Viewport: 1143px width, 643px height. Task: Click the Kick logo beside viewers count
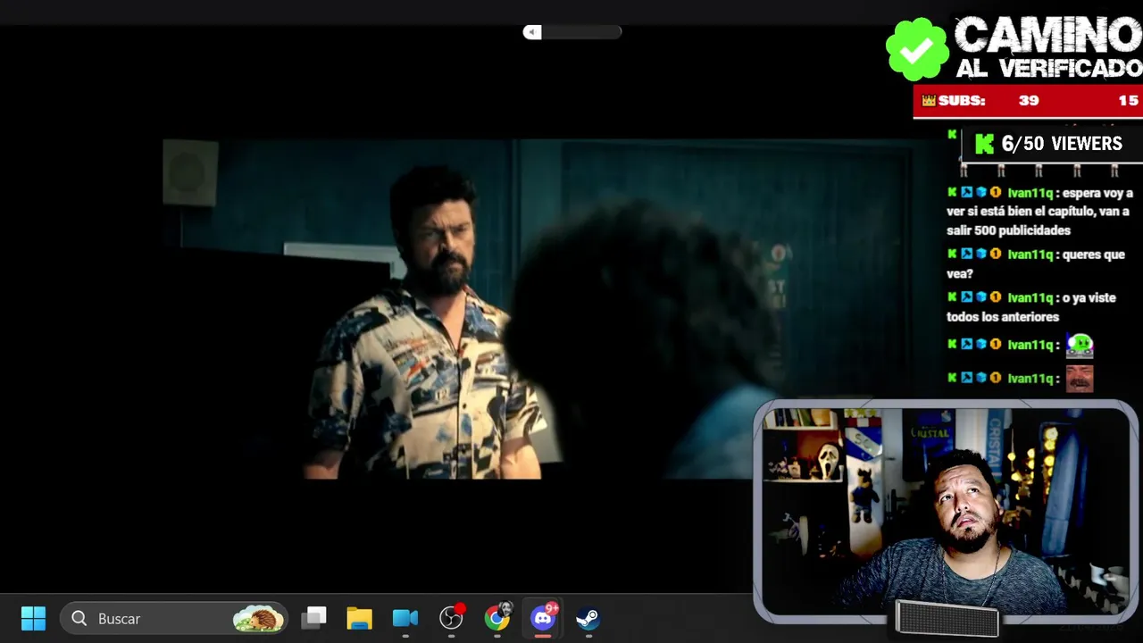[x=984, y=144]
